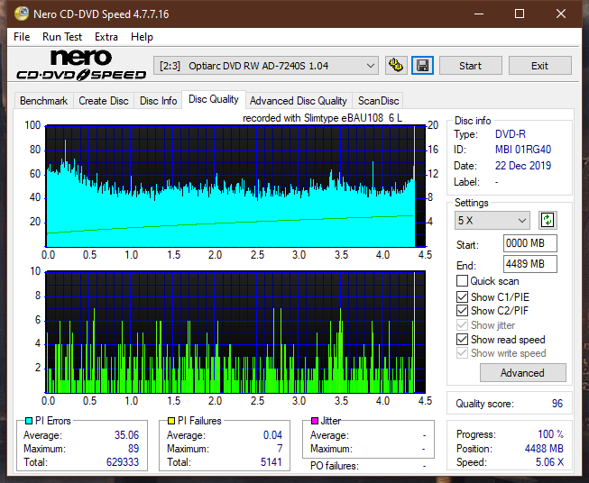Disable Show read speed
The width and height of the screenshot is (589, 483).
click(x=462, y=339)
